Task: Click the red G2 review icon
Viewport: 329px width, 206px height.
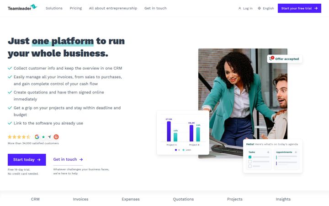Action: click(x=56, y=137)
